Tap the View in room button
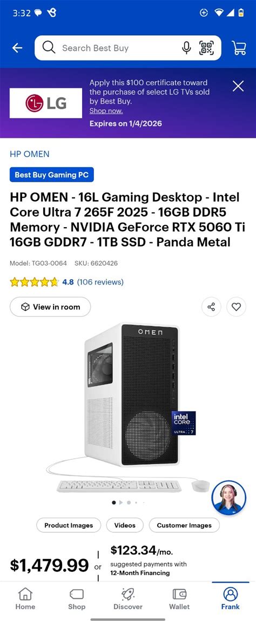Screen dimensions: 256x621 coord(50,307)
